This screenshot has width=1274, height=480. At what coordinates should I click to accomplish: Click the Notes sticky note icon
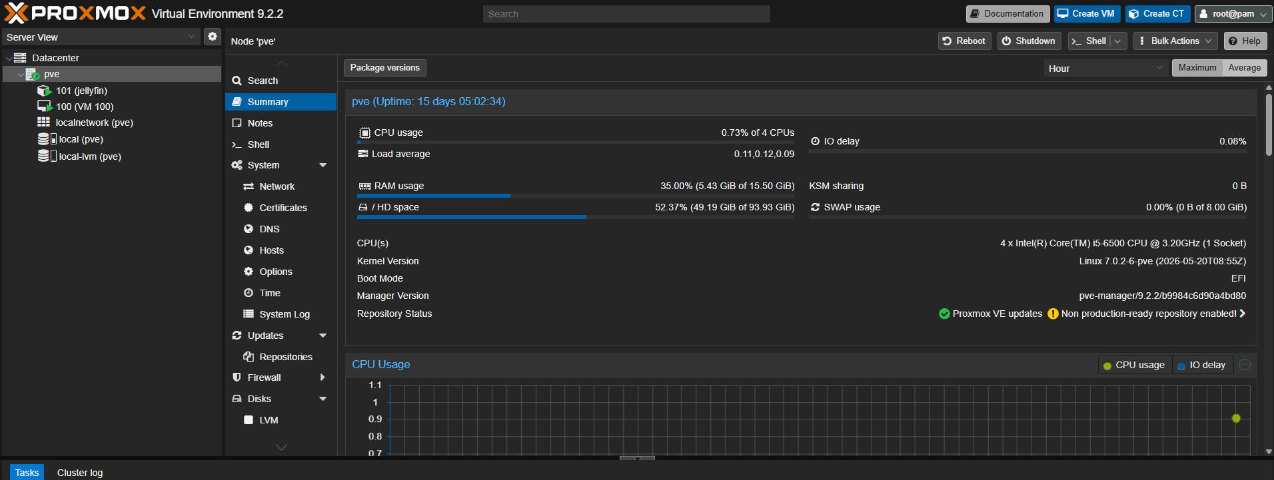[x=237, y=123]
